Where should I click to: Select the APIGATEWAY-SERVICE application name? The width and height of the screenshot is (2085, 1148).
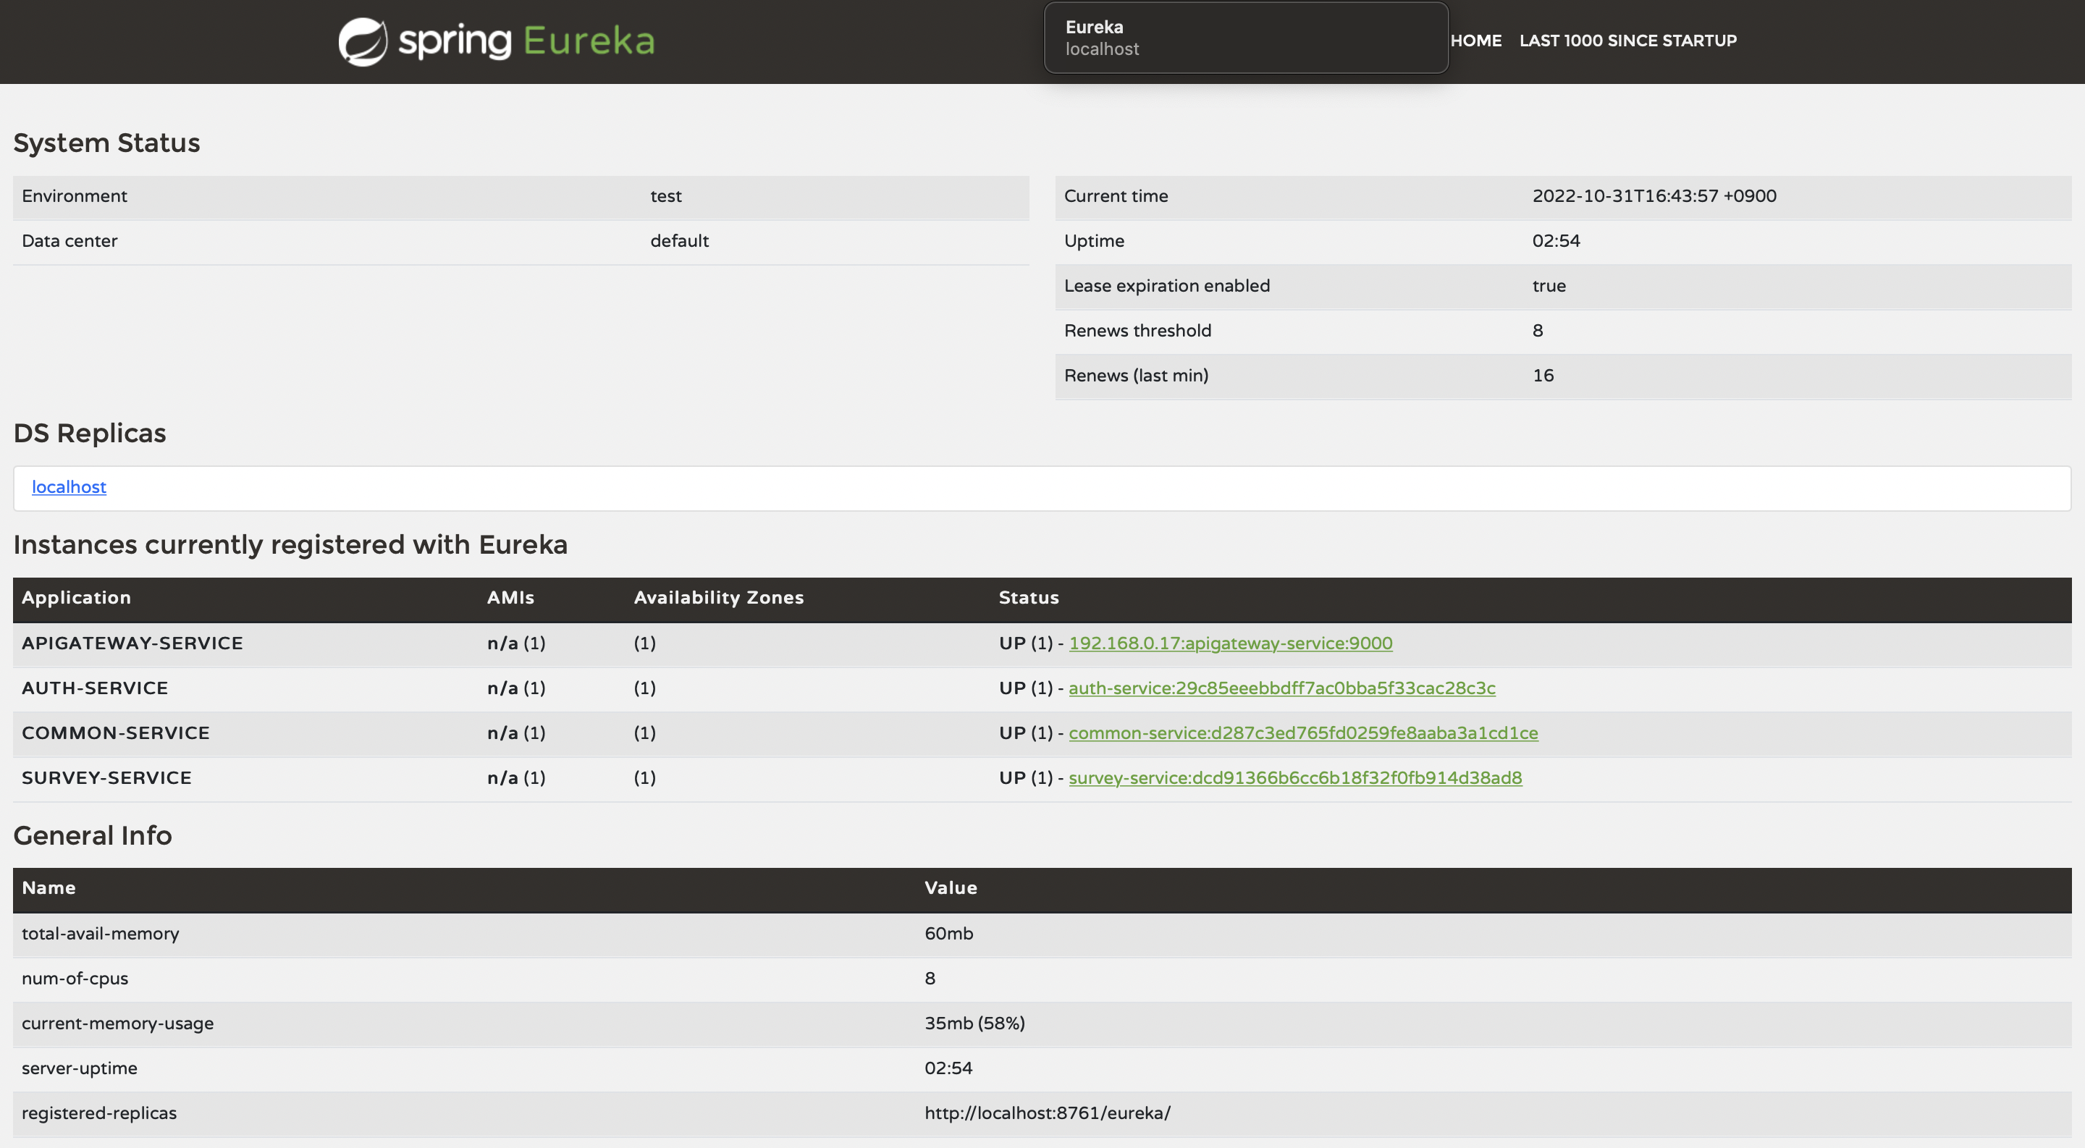(132, 643)
